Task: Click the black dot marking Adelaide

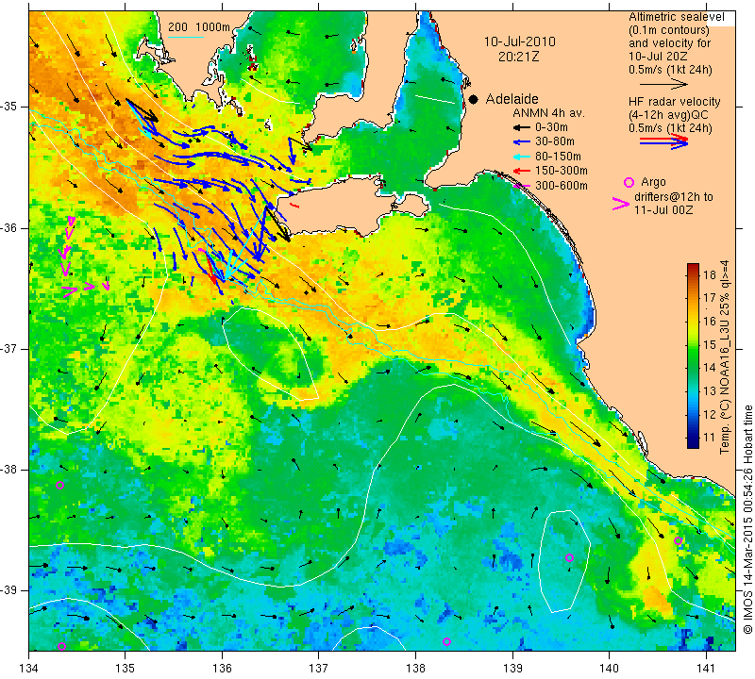Action: click(x=474, y=99)
